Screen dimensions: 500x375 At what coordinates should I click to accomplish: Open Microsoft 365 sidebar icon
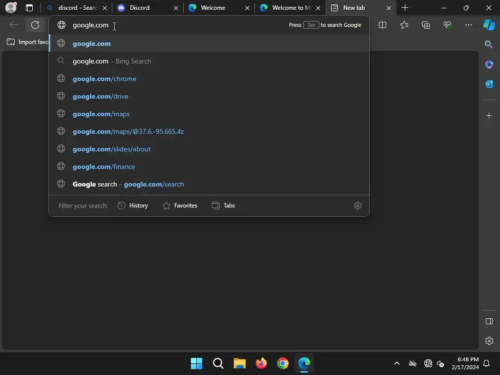click(x=489, y=64)
